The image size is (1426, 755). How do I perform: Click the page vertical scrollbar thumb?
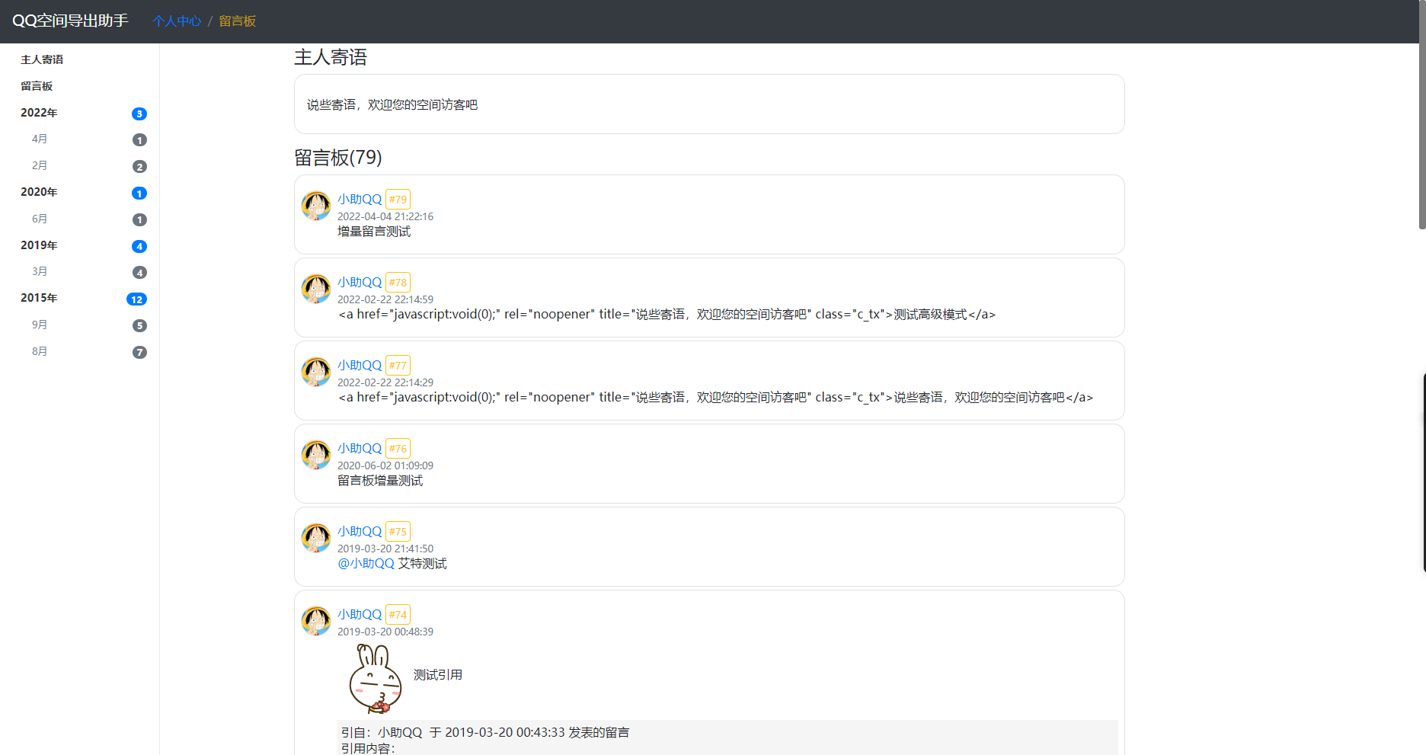[x=1422, y=114]
